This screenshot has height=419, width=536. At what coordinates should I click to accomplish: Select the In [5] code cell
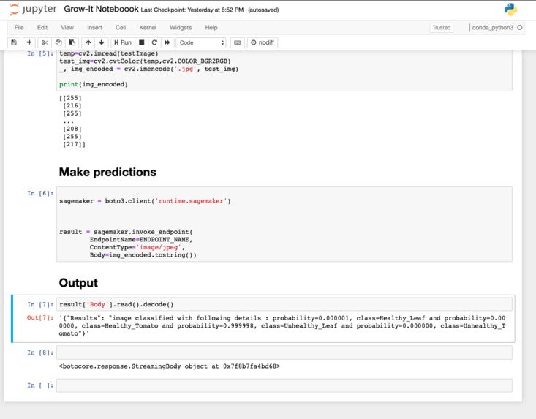pos(284,70)
